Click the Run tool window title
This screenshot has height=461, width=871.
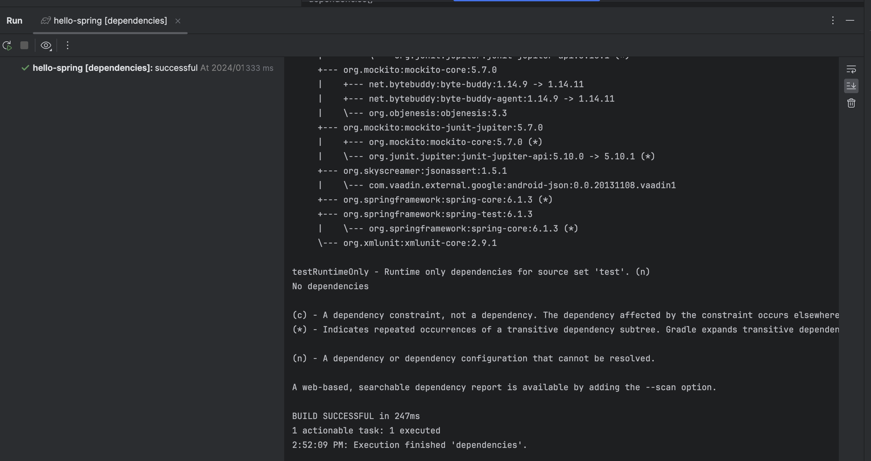(x=14, y=21)
